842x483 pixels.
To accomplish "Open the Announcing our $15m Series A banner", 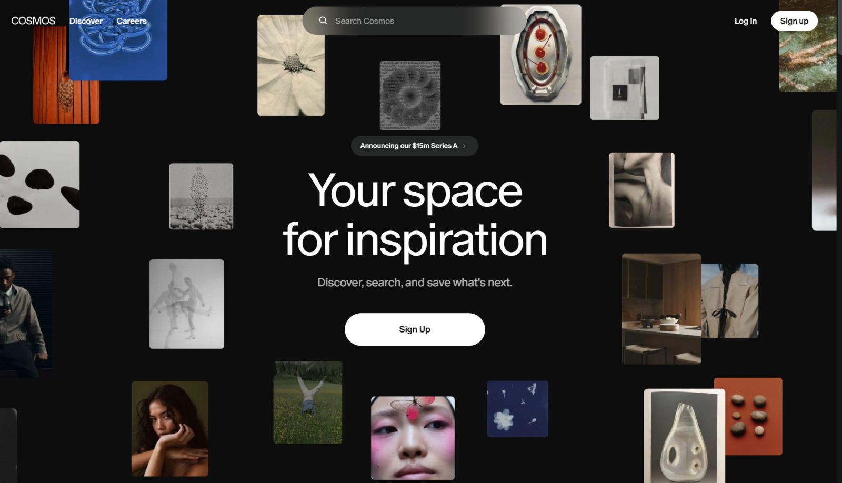I will click(x=414, y=146).
